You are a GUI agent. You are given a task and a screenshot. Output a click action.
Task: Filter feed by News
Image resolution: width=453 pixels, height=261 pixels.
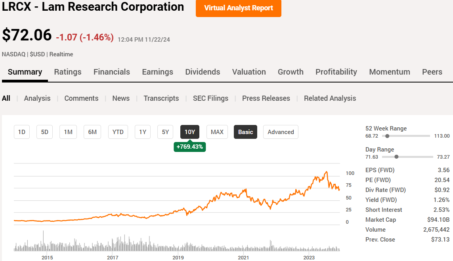121,98
